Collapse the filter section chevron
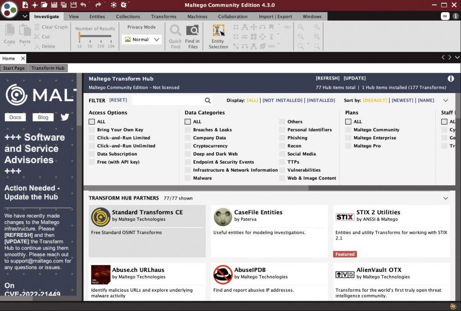Image resolution: width=461 pixels, height=311 pixels. pyautogui.click(x=446, y=100)
